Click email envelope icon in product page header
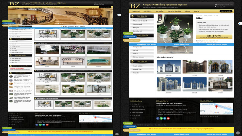Viewport: 242px width, 136px height. tap(216, 5)
